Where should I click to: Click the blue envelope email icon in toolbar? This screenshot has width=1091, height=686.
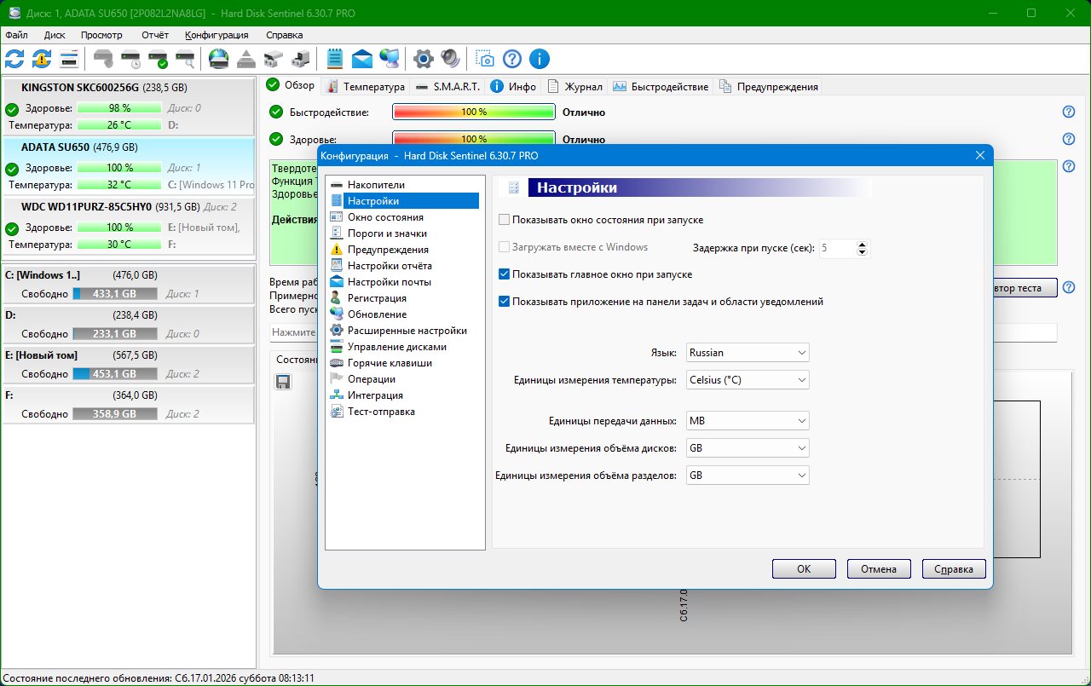pos(362,59)
